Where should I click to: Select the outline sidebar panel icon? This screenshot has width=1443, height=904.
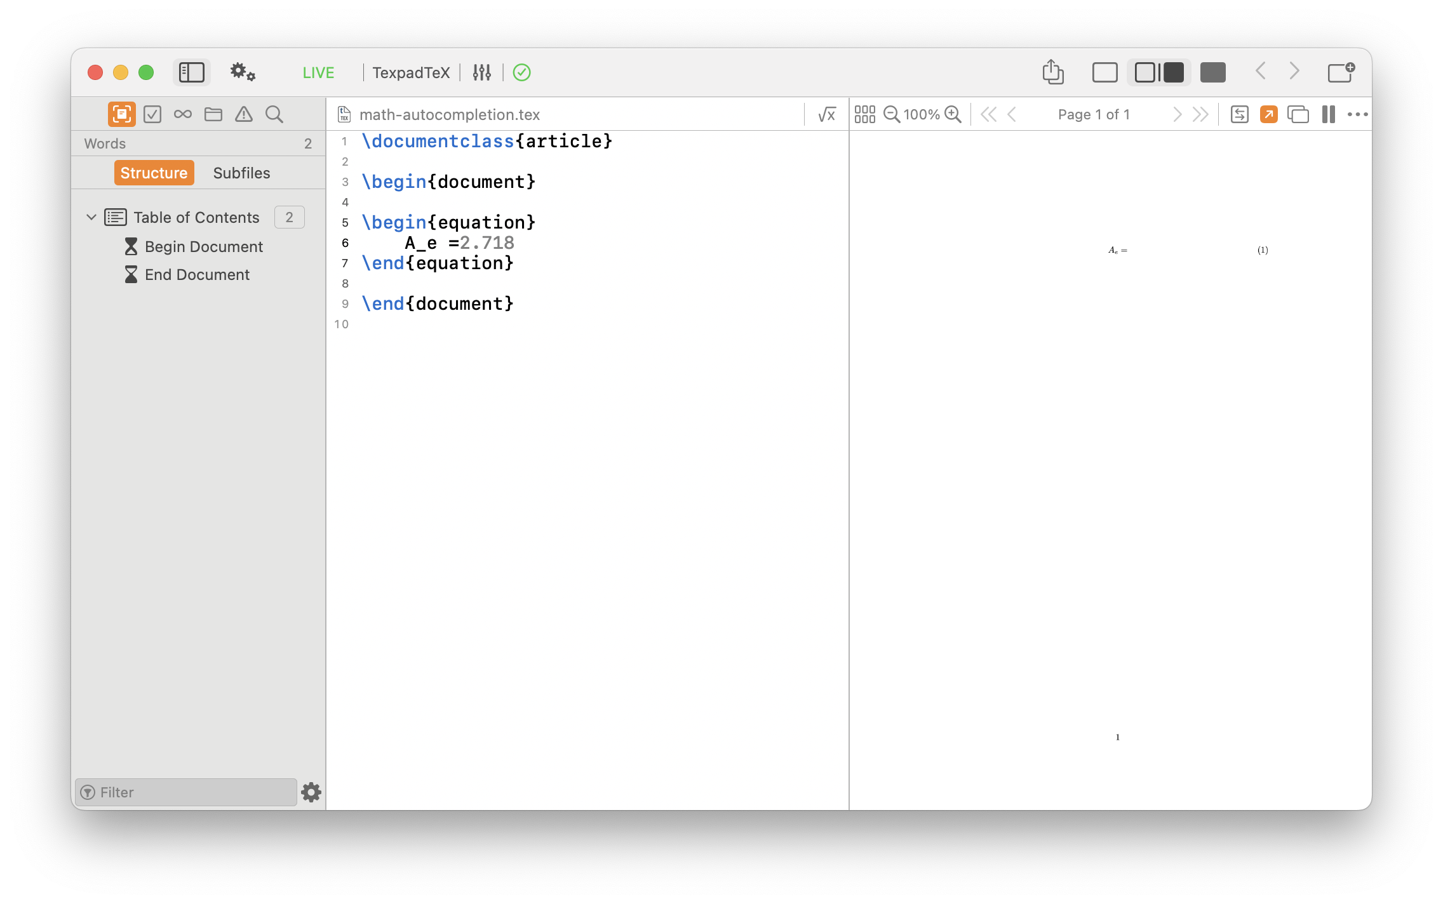click(121, 114)
